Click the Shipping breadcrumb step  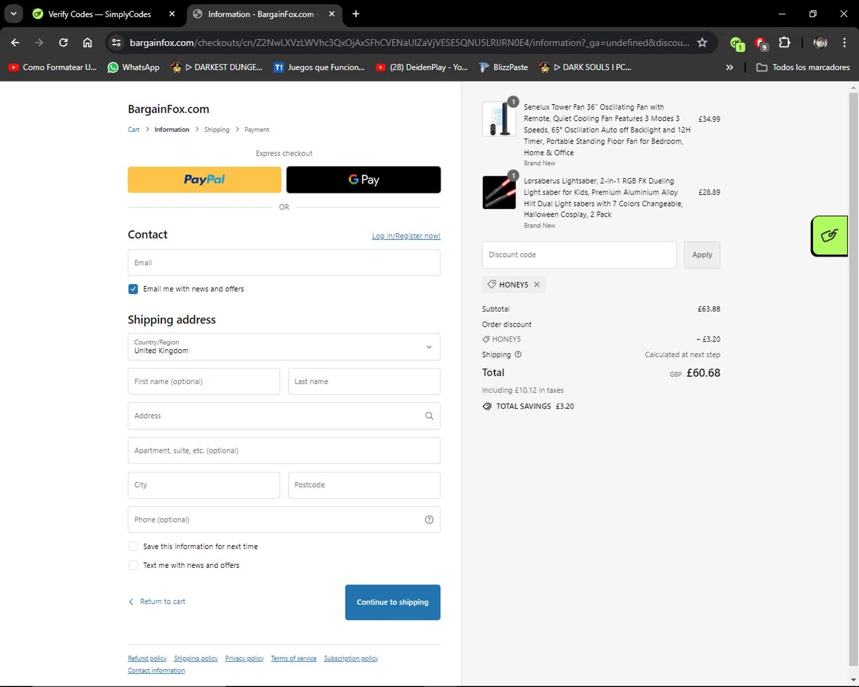pyautogui.click(x=216, y=129)
